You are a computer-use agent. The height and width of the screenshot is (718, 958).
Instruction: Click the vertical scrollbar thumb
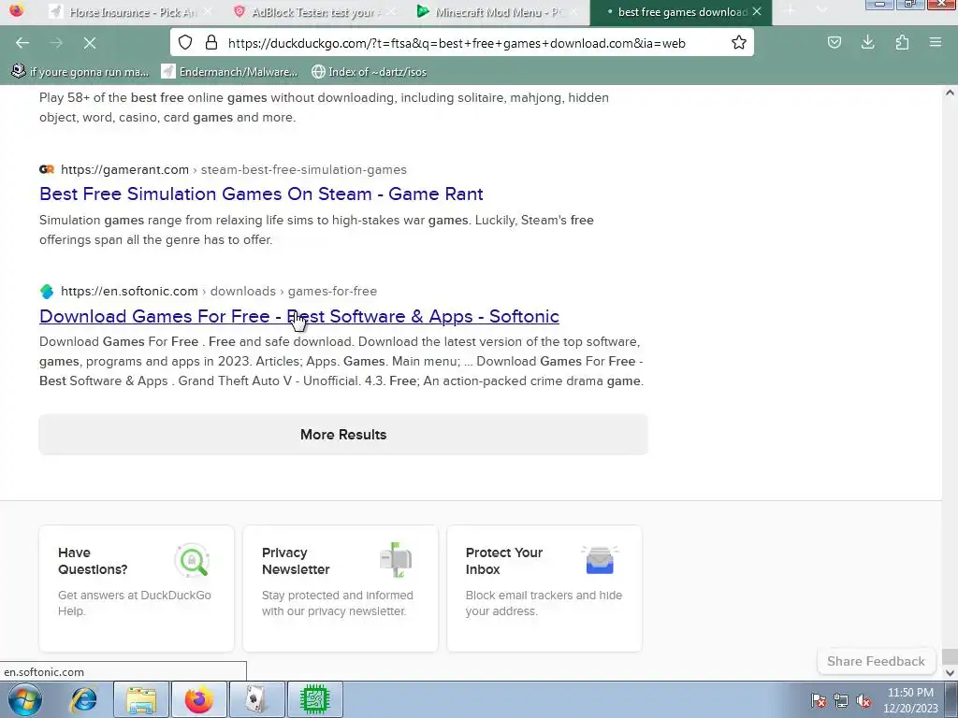click(950, 655)
